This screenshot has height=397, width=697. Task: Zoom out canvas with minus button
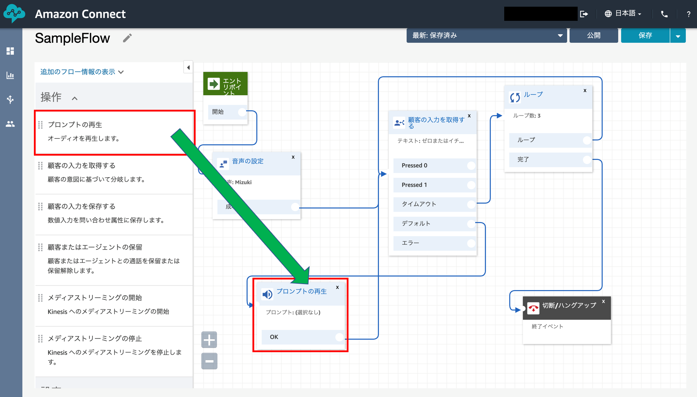coord(209,361)
